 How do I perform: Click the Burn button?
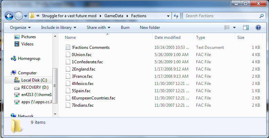pyautogui.click(x=125, y=28)
